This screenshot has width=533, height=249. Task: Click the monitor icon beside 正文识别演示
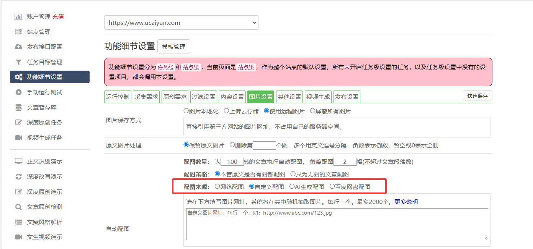[18, 162]
